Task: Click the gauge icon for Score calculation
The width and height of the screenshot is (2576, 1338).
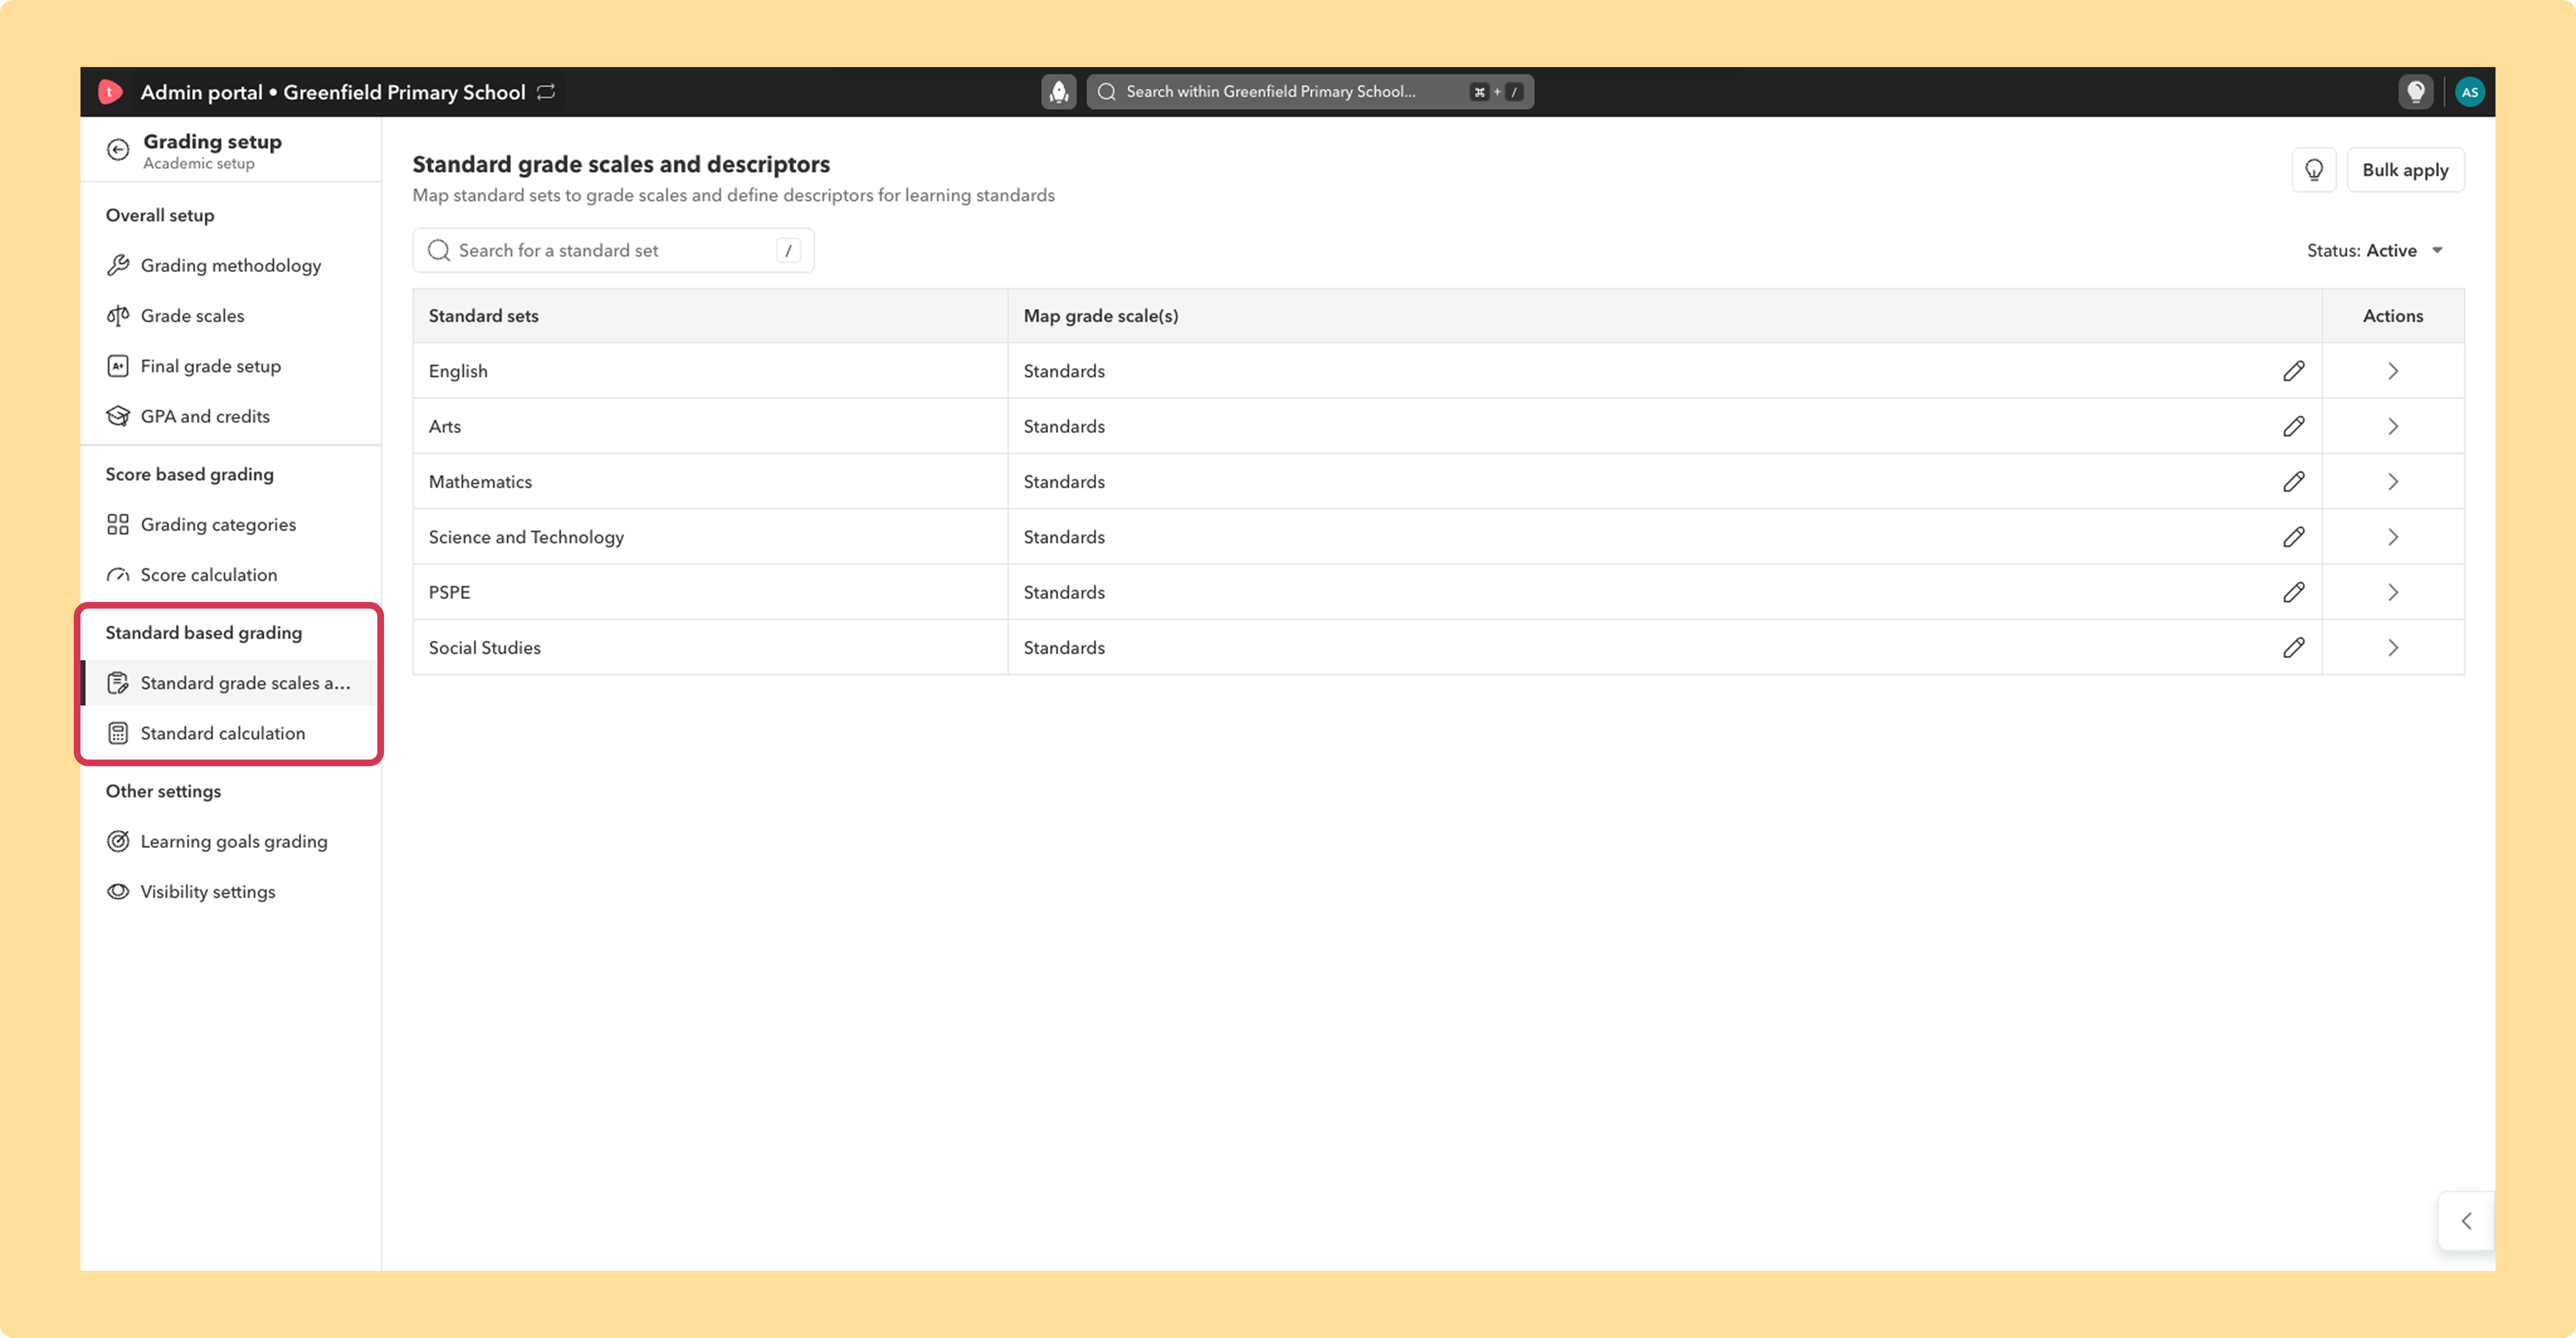Action: 118,575
